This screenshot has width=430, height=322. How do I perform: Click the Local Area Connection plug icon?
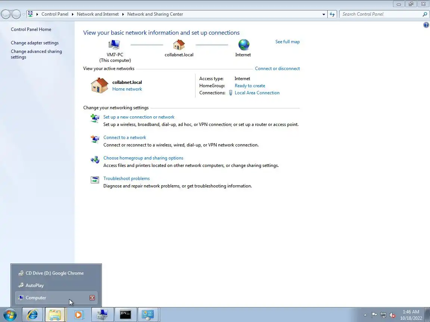[x=231, y=93]
